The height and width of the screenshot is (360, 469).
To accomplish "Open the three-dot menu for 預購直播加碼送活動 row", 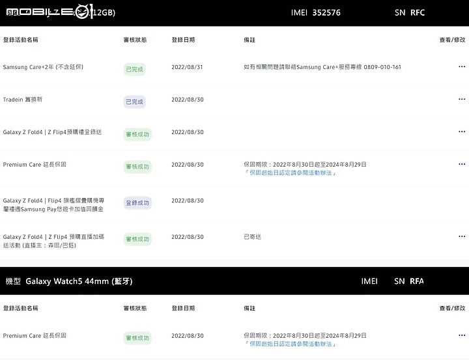I will 462,236.
